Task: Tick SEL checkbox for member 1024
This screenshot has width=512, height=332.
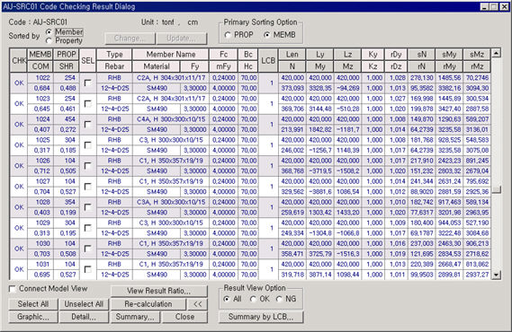Action: pyautogui.click(x=87, y=125)
